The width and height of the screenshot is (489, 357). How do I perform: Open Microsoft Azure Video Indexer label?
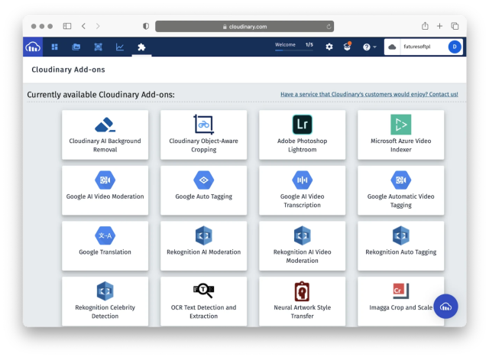400,145
